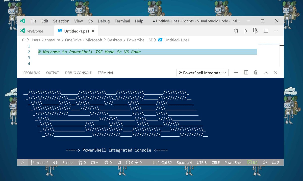The image size is (303, 181).
Task: Open the PowerShell Integrated terminal dropdown
Action: point(202,73)
